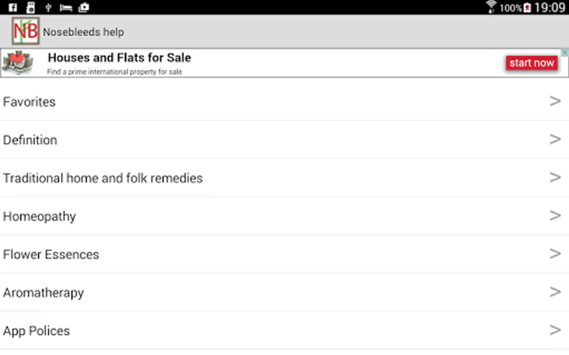Tap the USB connection status icon

(x=48, y=7)
